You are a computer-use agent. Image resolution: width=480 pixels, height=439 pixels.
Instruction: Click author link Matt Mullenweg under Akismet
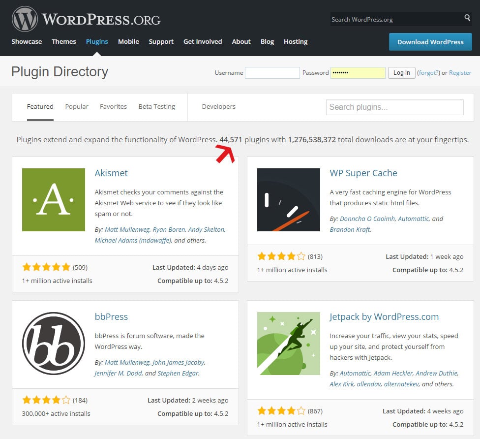pos(127,229)
